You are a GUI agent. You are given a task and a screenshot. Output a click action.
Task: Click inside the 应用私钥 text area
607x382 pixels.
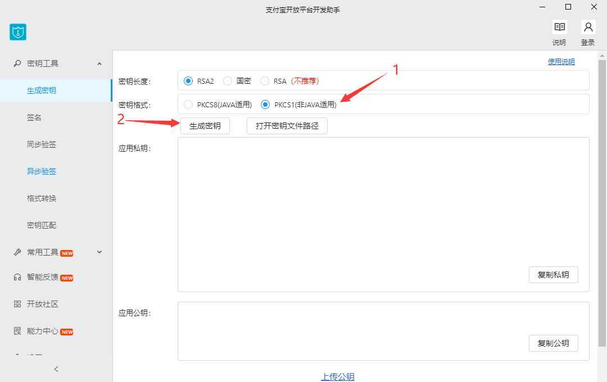click(x=382, y=208)
